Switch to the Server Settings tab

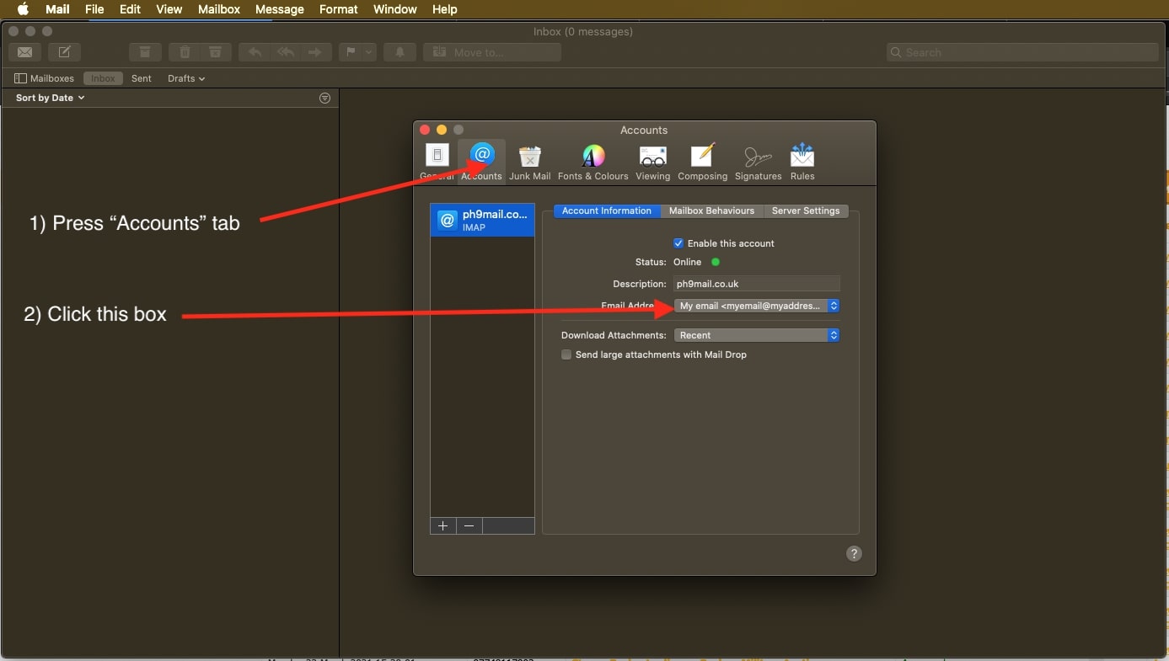[x=805, y=211]
